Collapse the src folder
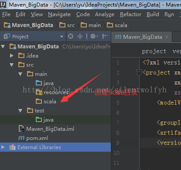The image size is (181, 170). click(x=12, y=65)
